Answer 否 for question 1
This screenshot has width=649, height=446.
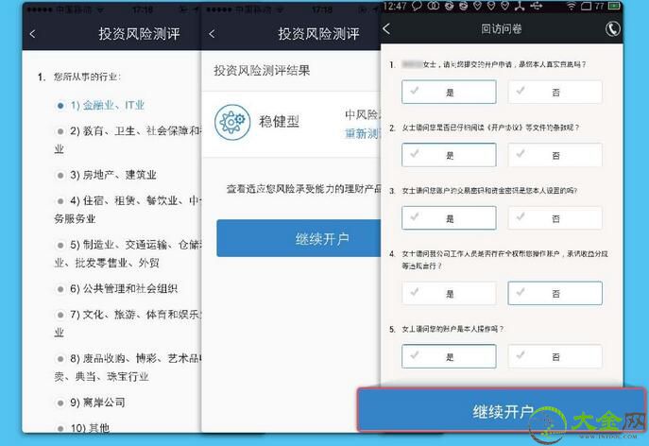[x=555, y=92]
